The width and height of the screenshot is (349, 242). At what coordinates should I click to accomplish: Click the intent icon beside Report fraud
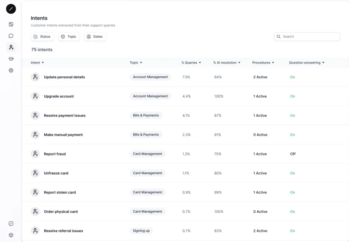[x=35, y=154]
